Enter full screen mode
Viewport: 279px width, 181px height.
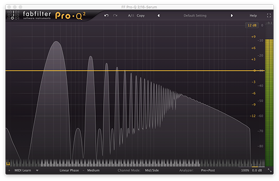(269, 15)
